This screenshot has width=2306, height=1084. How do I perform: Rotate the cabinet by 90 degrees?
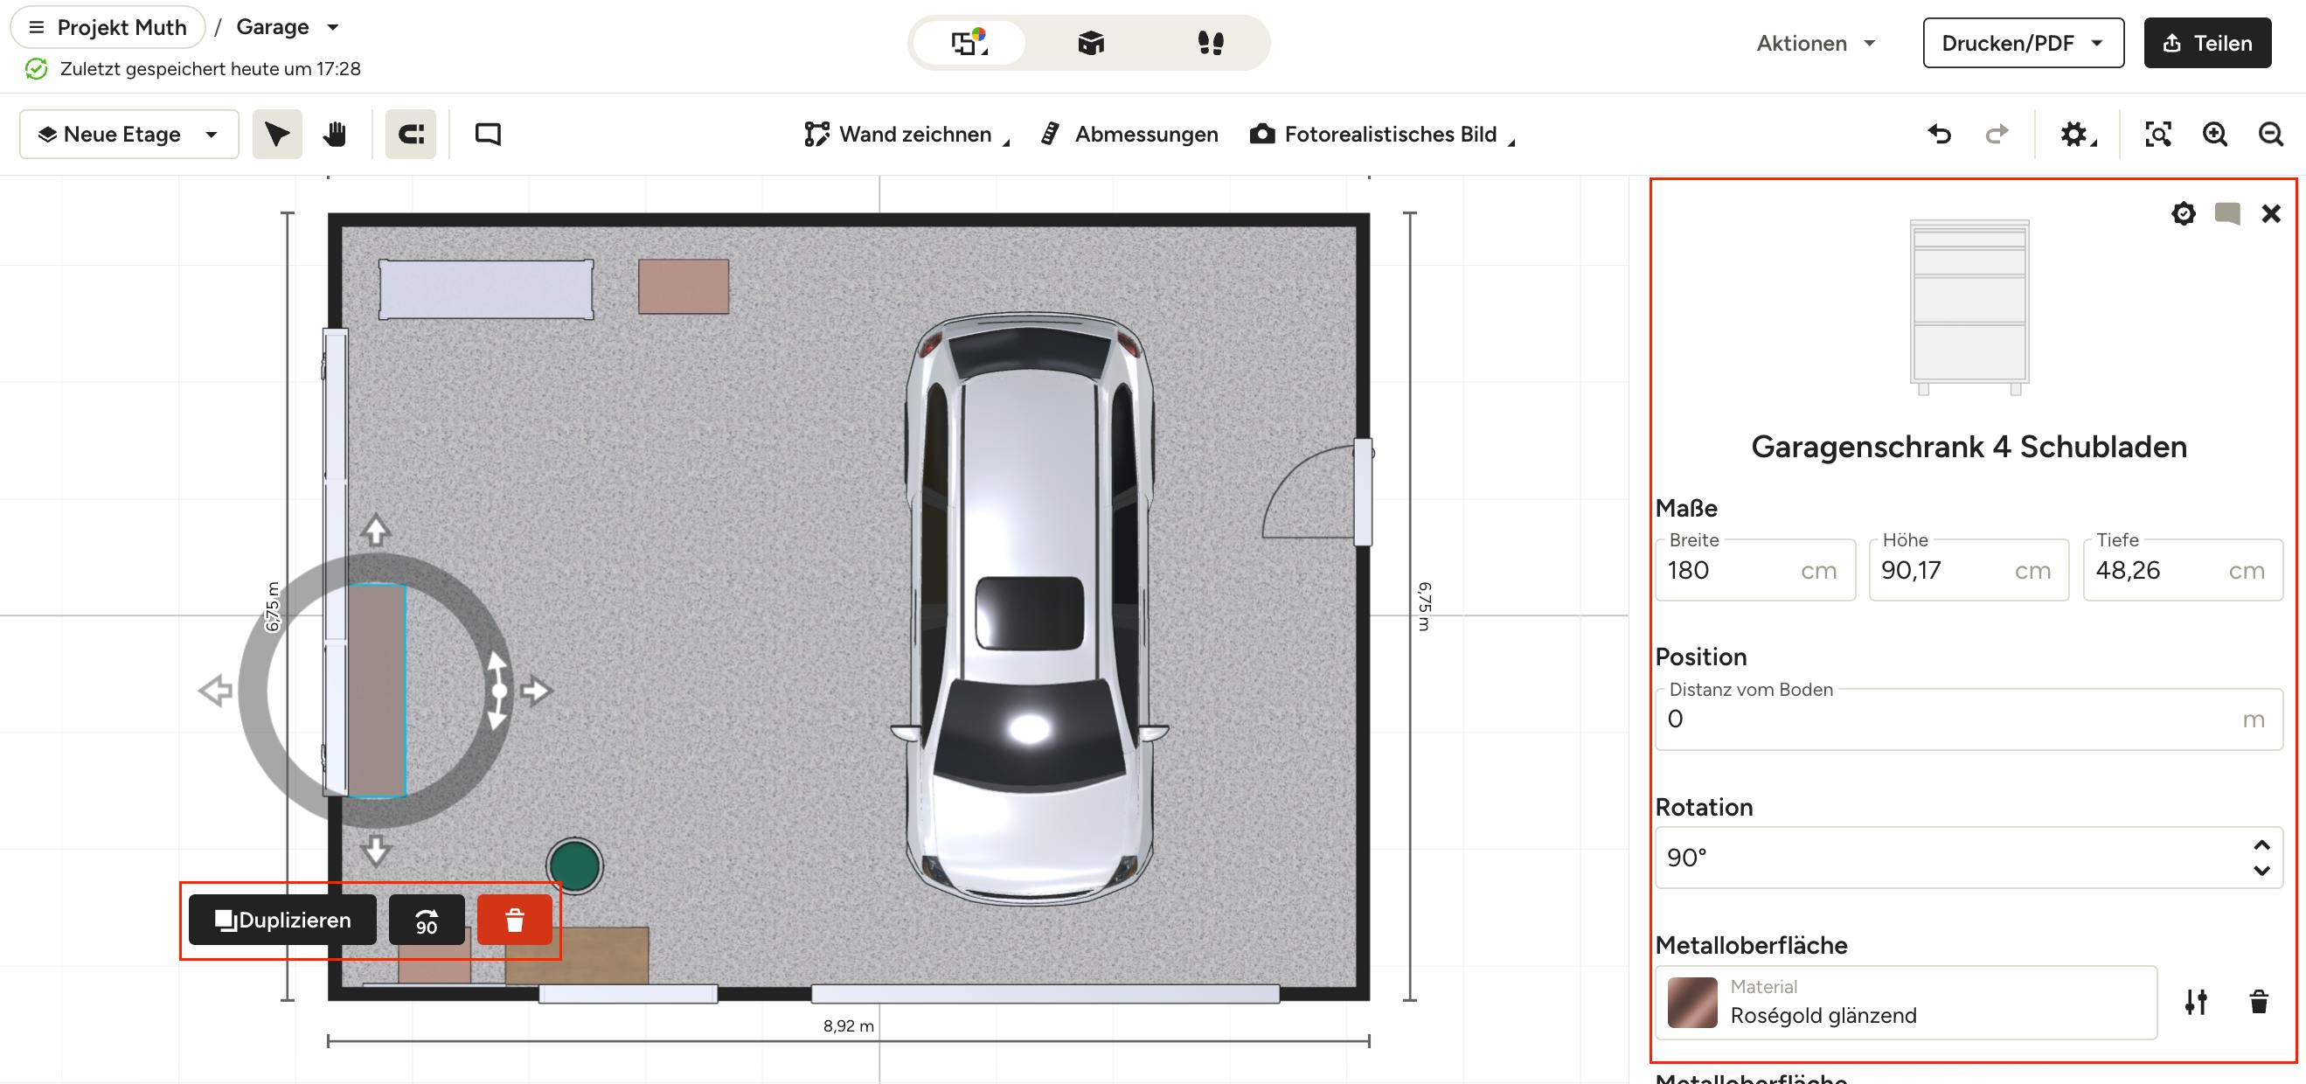pos(427,921)
